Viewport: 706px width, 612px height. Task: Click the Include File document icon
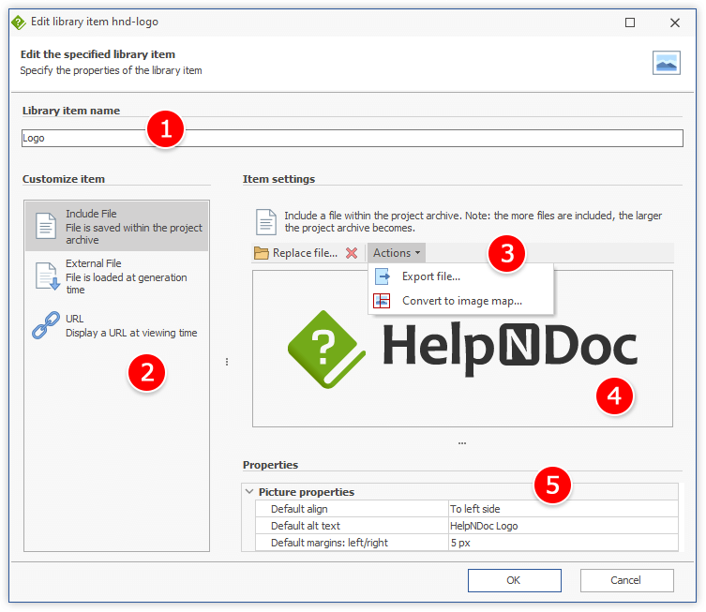46,226
